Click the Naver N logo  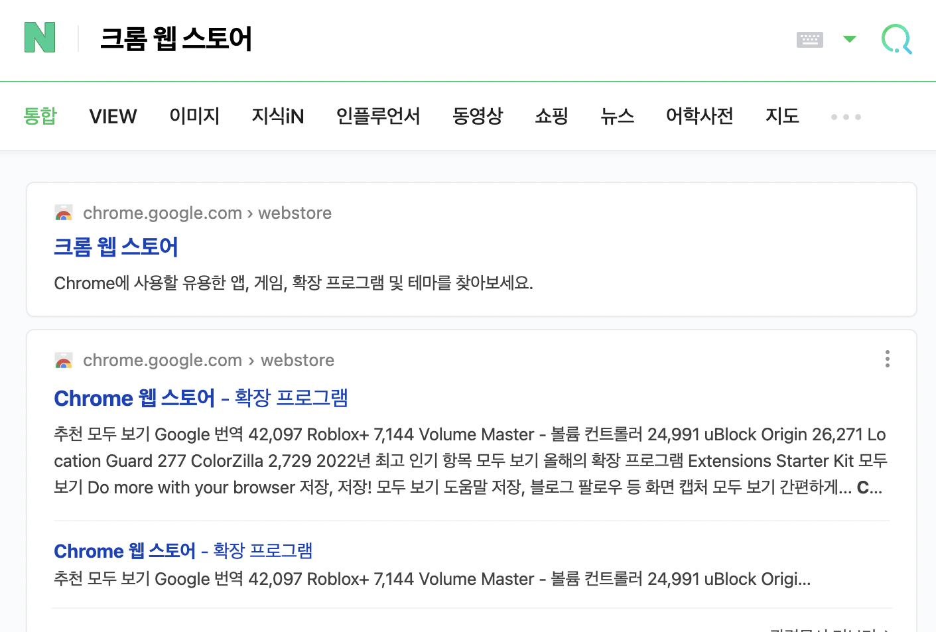coord(40,38)
